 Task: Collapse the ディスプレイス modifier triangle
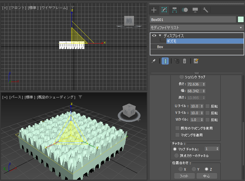(160, 35)
